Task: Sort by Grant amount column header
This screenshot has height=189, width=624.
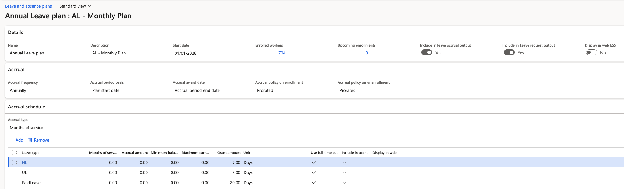Action: pyautogui.click(x=229, y=153)
